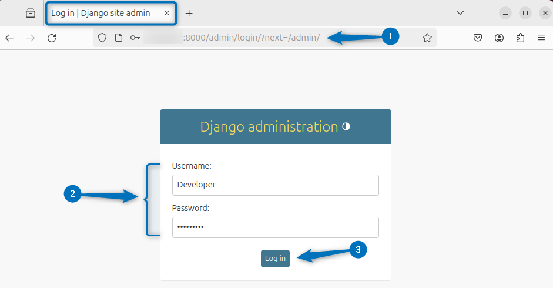Expand the list all tabs chevron
This screenshot has height=288, width=553.
pyautogui.click(x=460, y=13)
